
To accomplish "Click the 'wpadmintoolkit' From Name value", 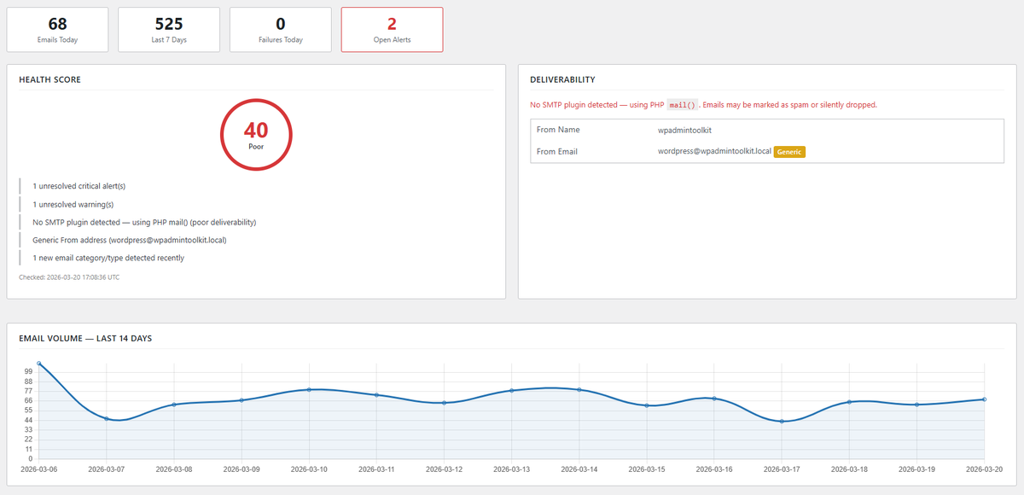I will 685,131.
